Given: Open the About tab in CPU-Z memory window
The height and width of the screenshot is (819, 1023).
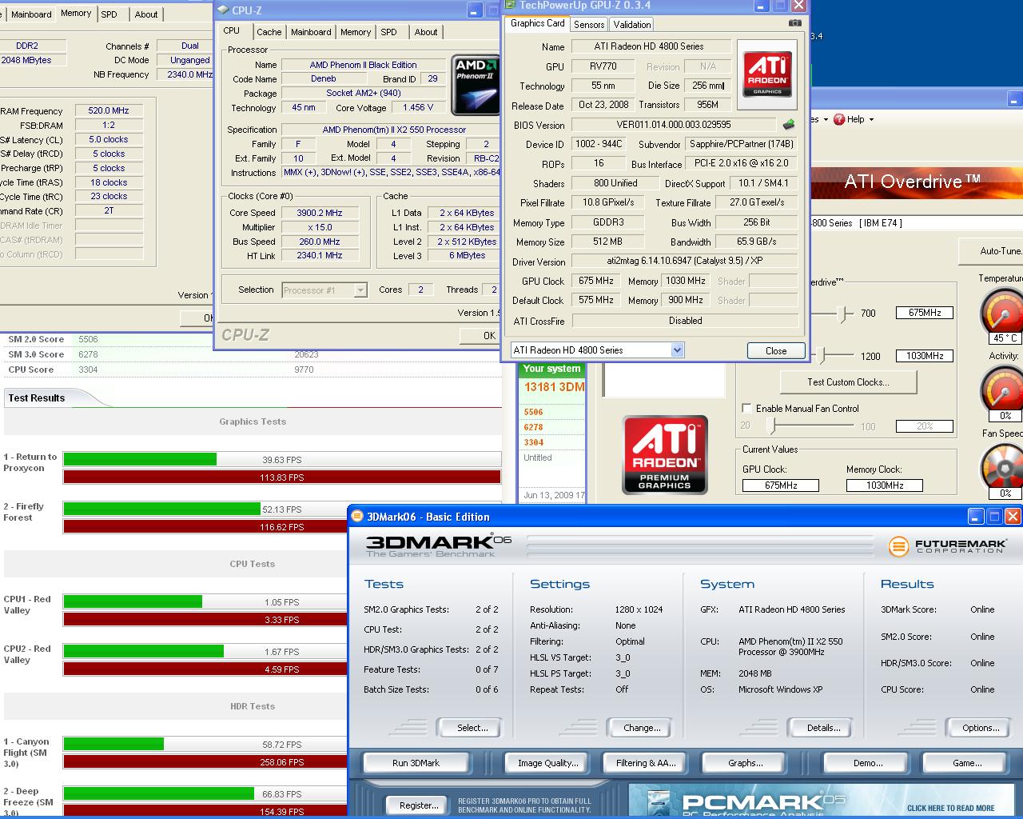Looking at the screenshot, I should [146, 14].
